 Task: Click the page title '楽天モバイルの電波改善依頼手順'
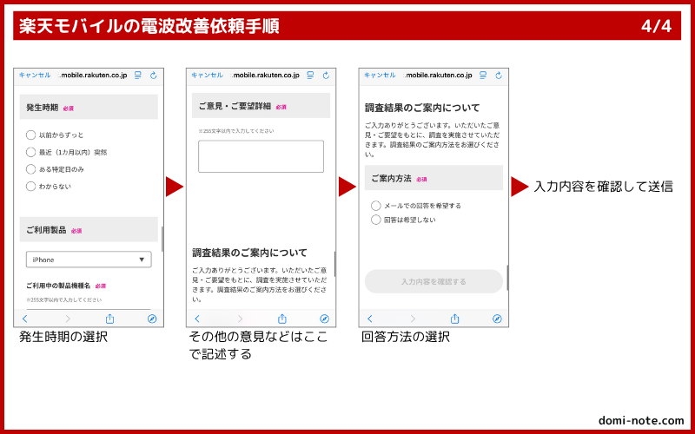click(149, 27)
